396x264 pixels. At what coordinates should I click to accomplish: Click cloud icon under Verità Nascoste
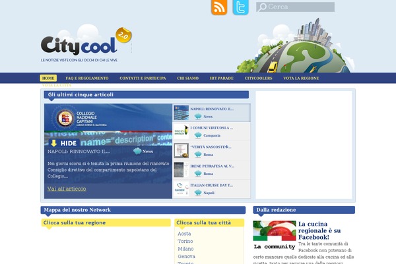(x=198, y=154)
